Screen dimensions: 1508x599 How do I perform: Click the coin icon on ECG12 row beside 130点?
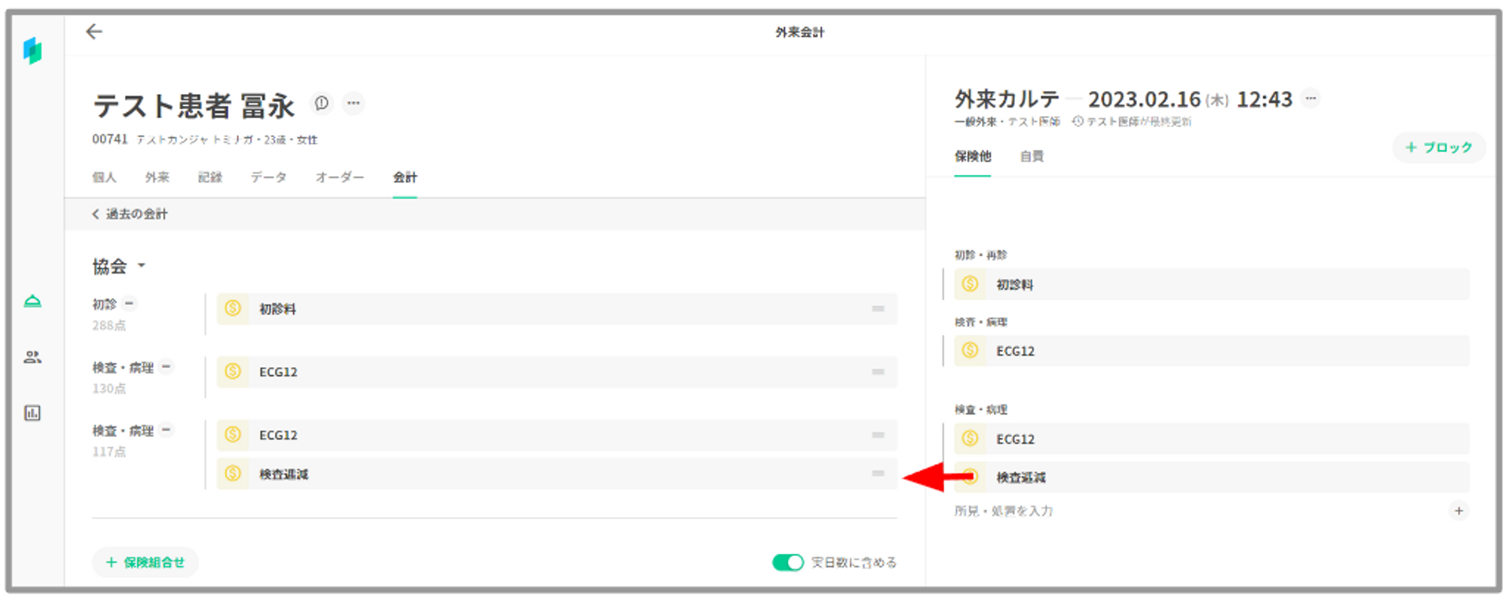233,371
